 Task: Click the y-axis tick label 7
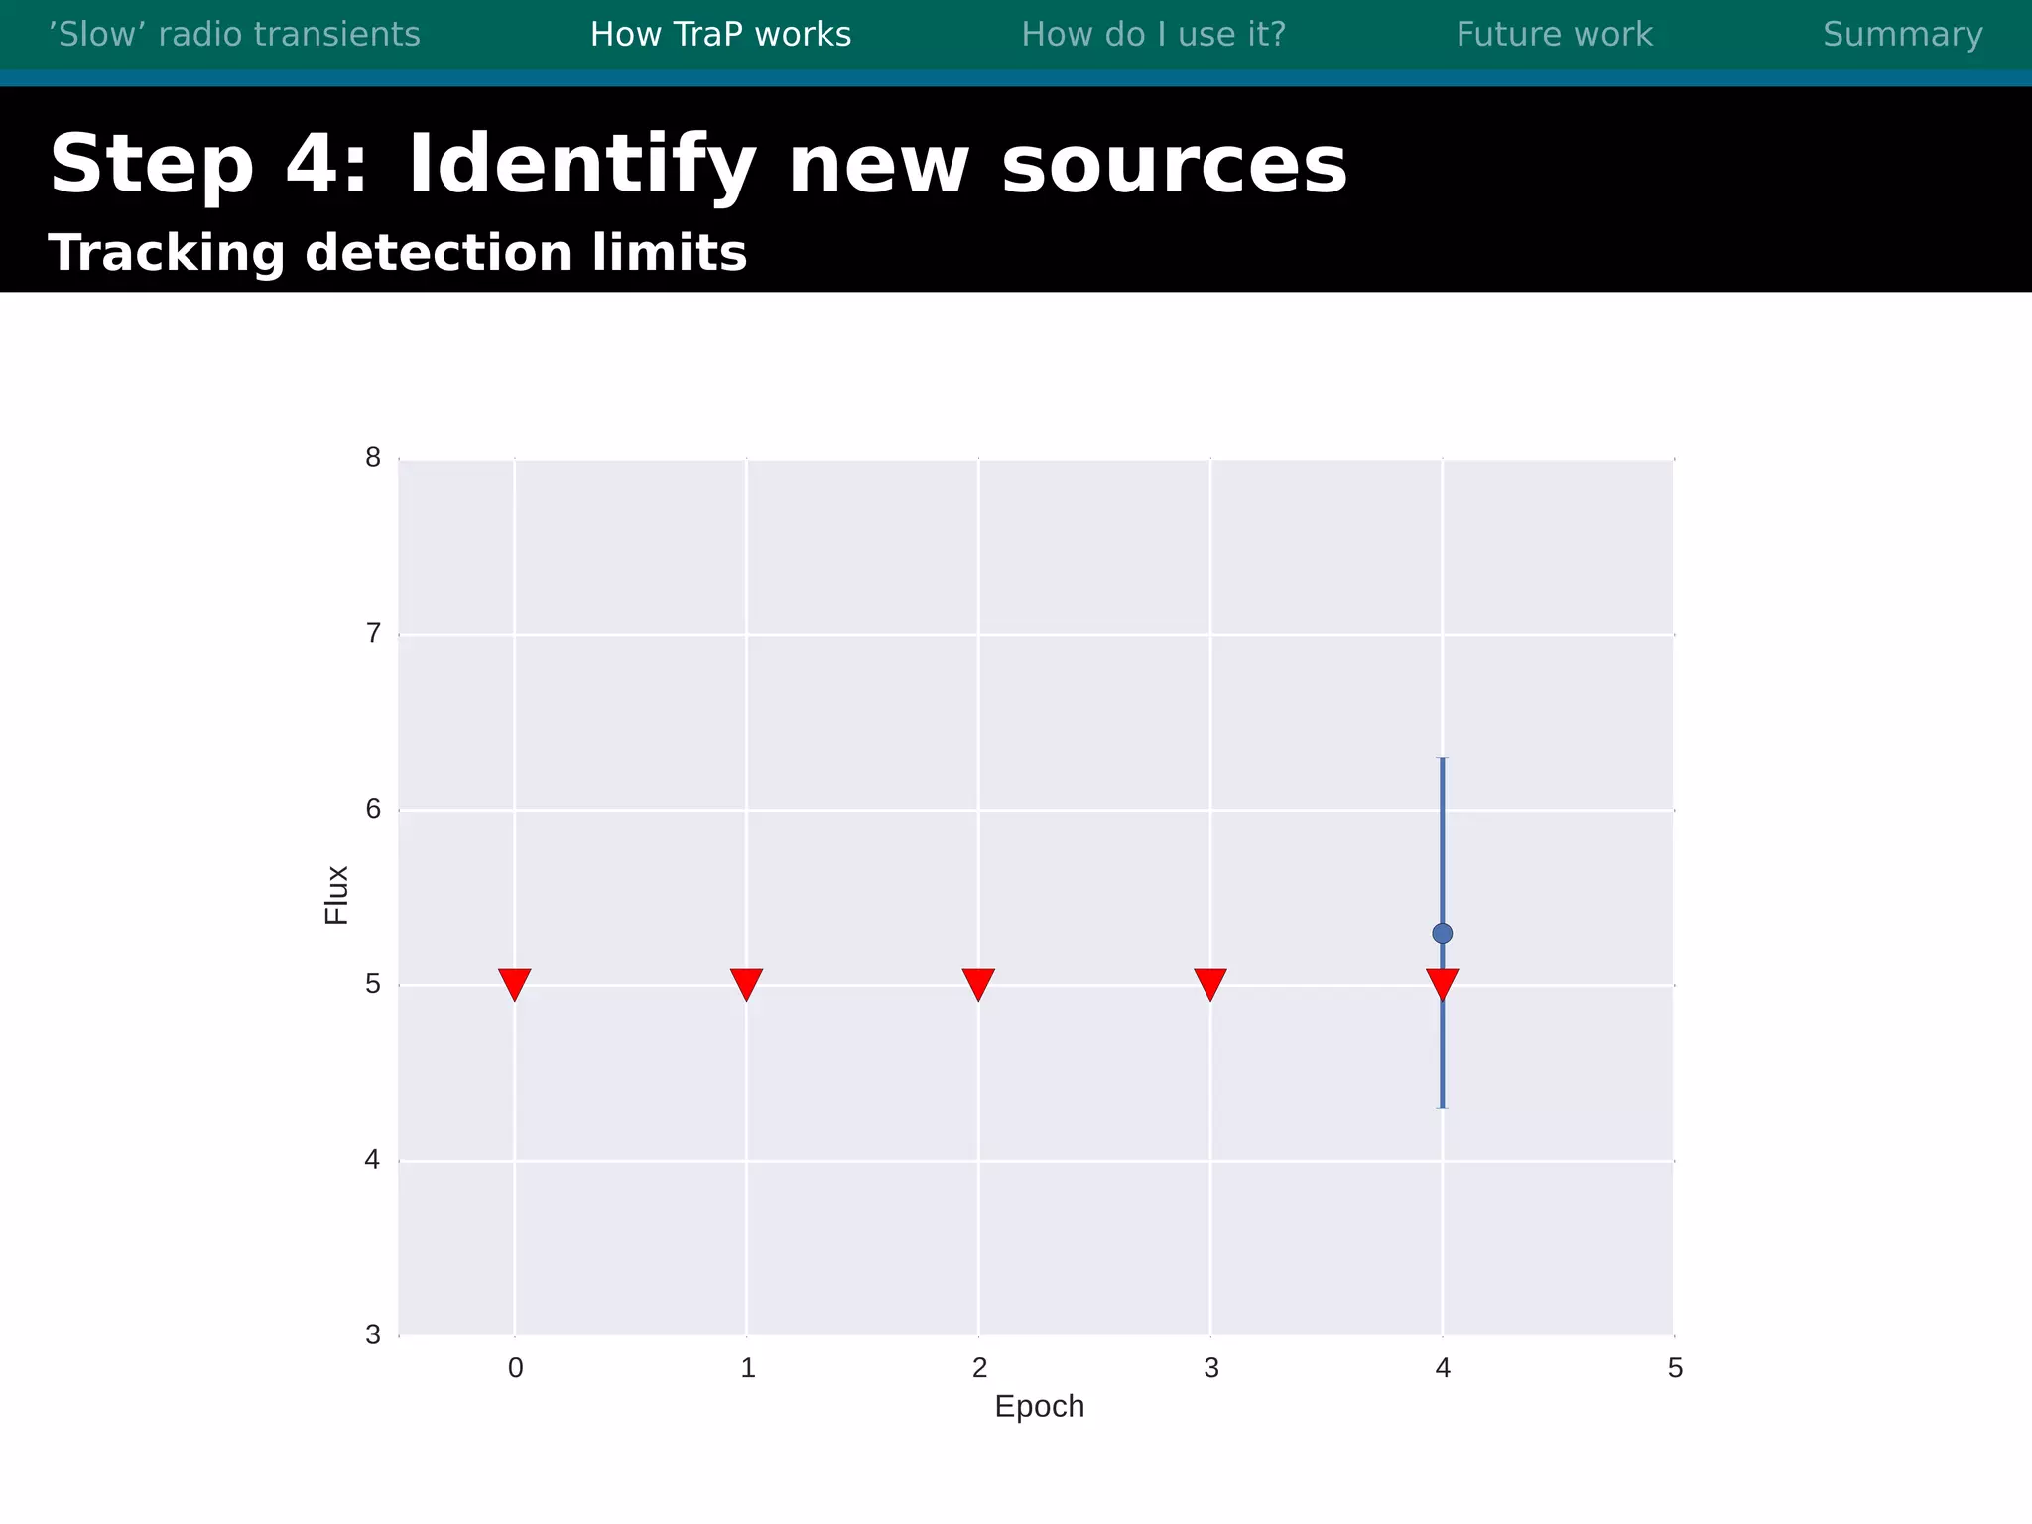click(373, 633)
